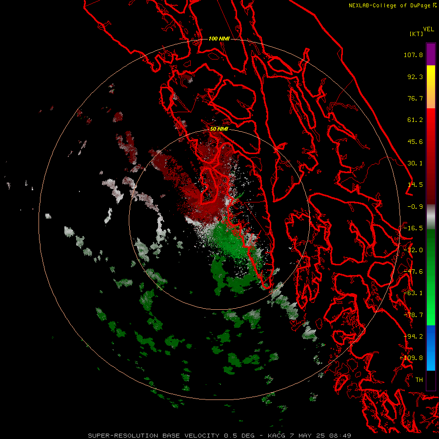Select the 76.7 scale value
This screenshot has width=439, height=439.
(x=415, y=98)
